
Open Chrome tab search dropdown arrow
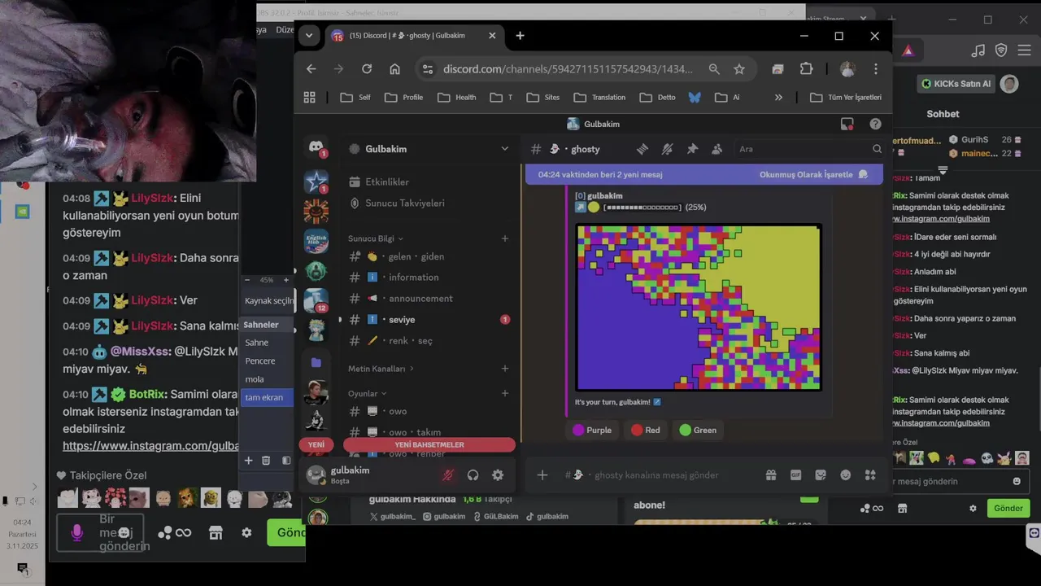308,36
